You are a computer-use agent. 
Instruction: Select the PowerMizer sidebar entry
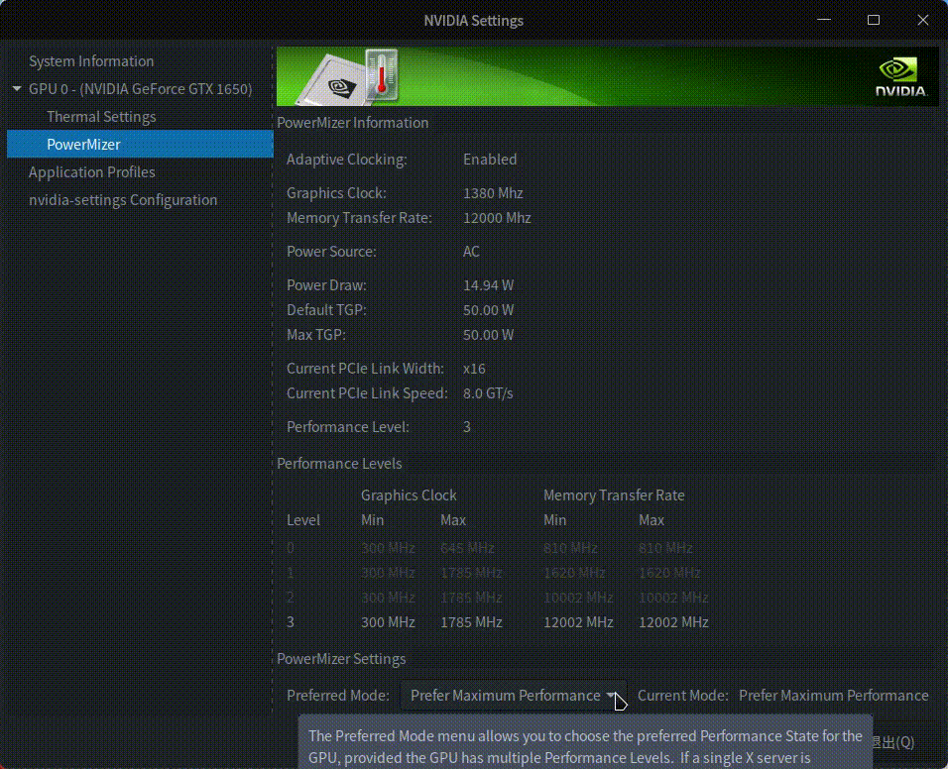point(83,145)
